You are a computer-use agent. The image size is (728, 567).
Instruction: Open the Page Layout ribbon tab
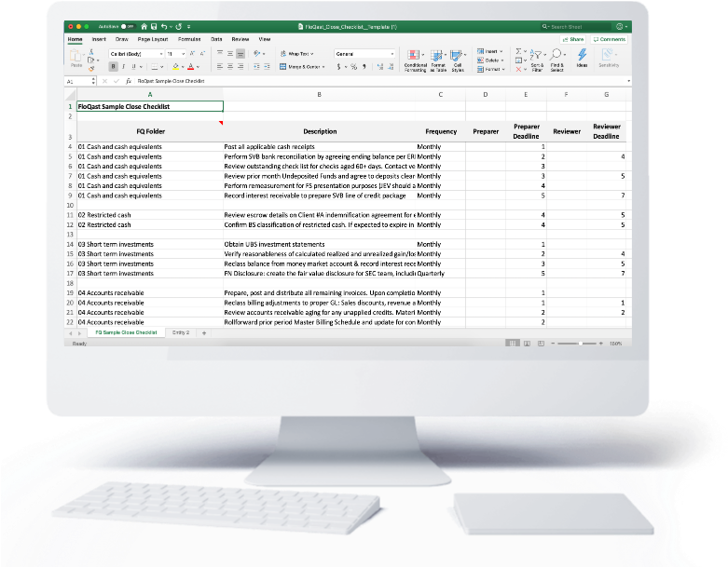(x=153, y=39)
